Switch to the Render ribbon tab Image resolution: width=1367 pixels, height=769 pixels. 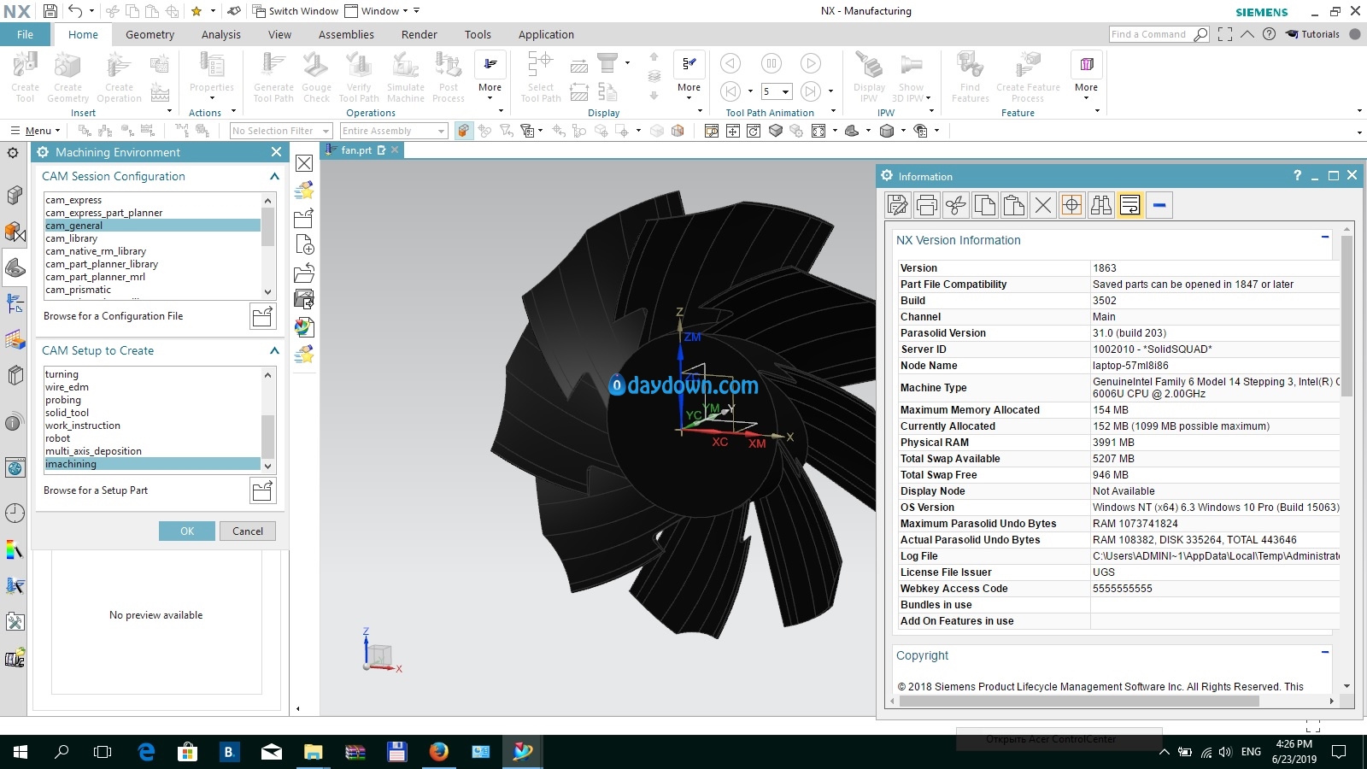419,34
